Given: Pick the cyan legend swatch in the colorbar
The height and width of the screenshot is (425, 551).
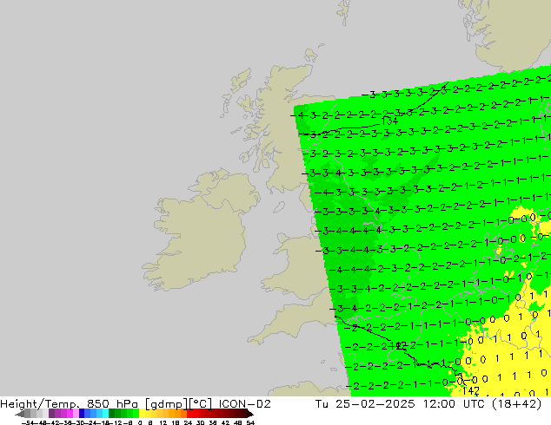Looking at the screenshot, I should pos(105,413).
